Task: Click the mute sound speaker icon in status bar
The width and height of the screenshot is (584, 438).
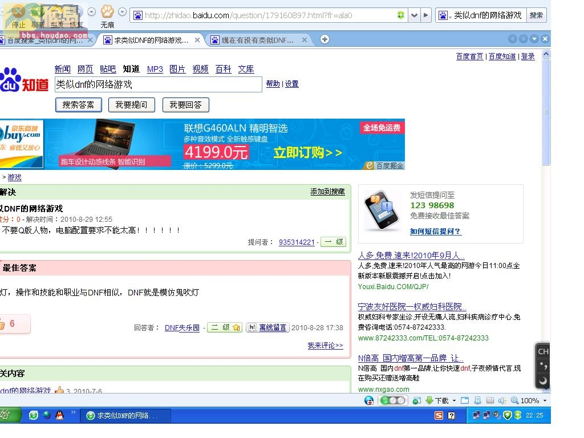Action: 502,400
